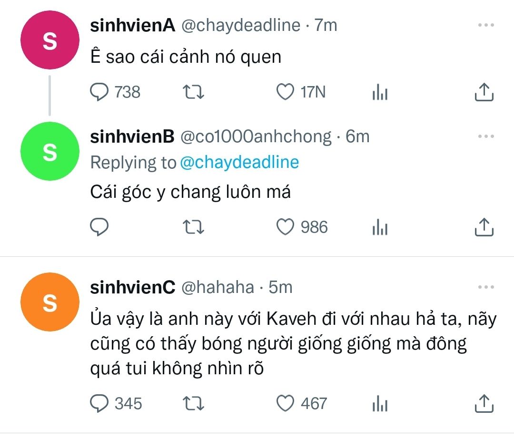Open sinhvienA's pink profile avatar

49,40
